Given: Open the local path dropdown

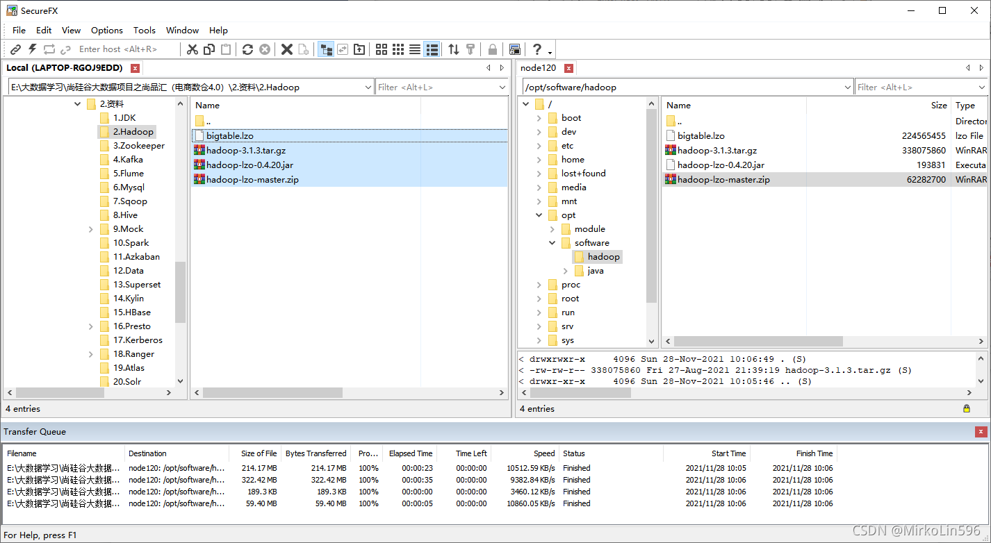Looking at the screenshot, I should click(x=368, y=87).
